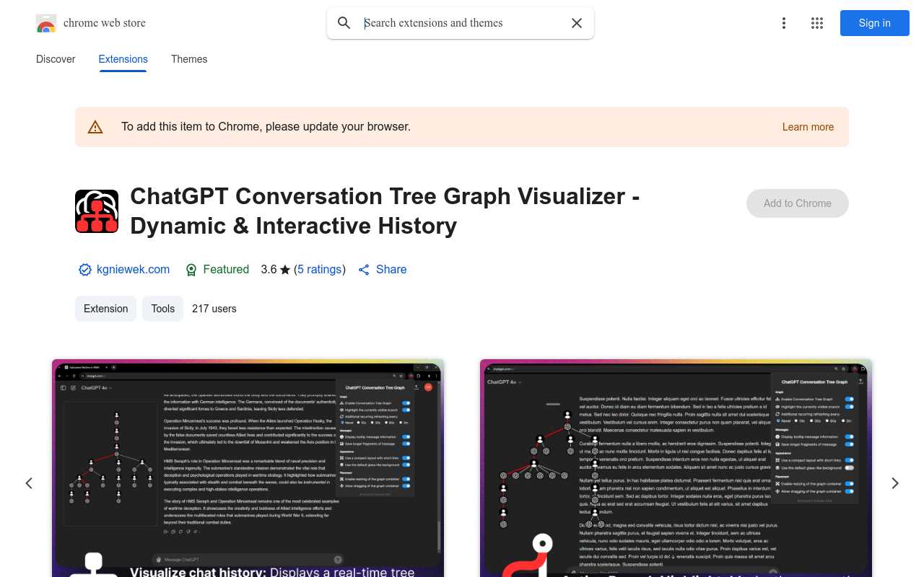Select the Extensions tab
The image size is (924, 577).
[x=123, y=59]
